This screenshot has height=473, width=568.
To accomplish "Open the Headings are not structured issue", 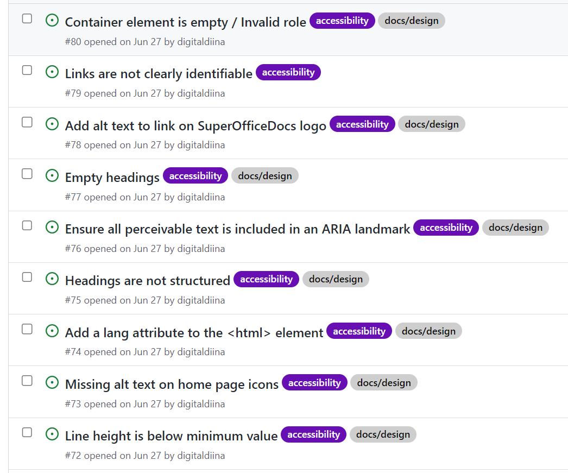I will (x=147, y=280).
